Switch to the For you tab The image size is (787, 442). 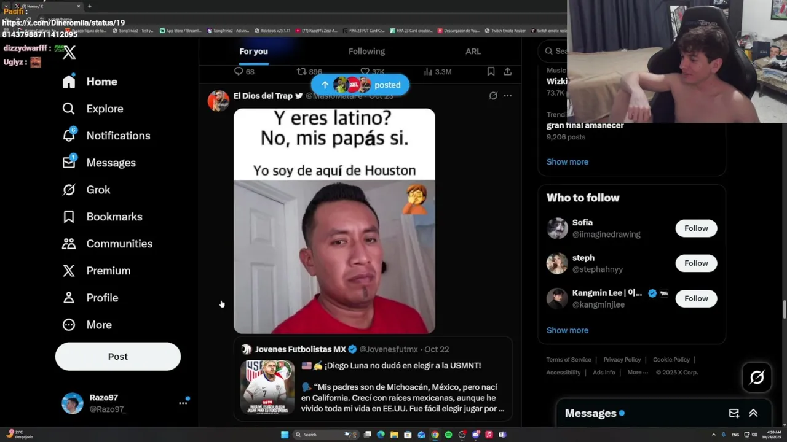coord(253,51)
